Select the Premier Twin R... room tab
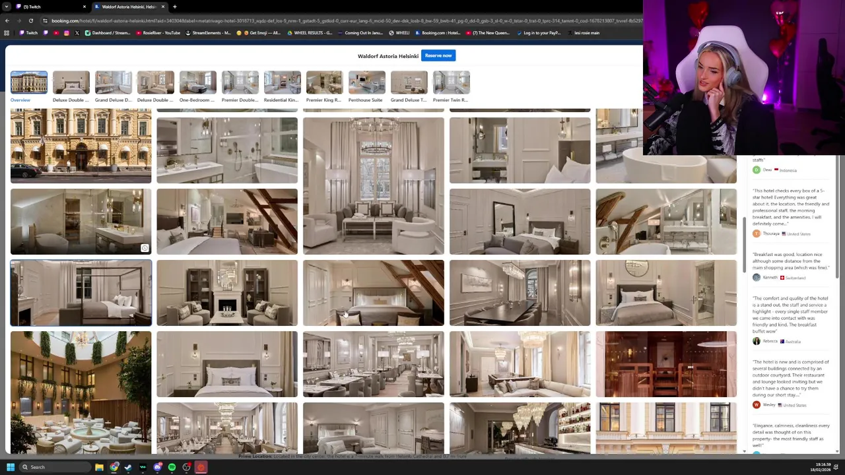The image size is (845, 475). coord(451,86)
